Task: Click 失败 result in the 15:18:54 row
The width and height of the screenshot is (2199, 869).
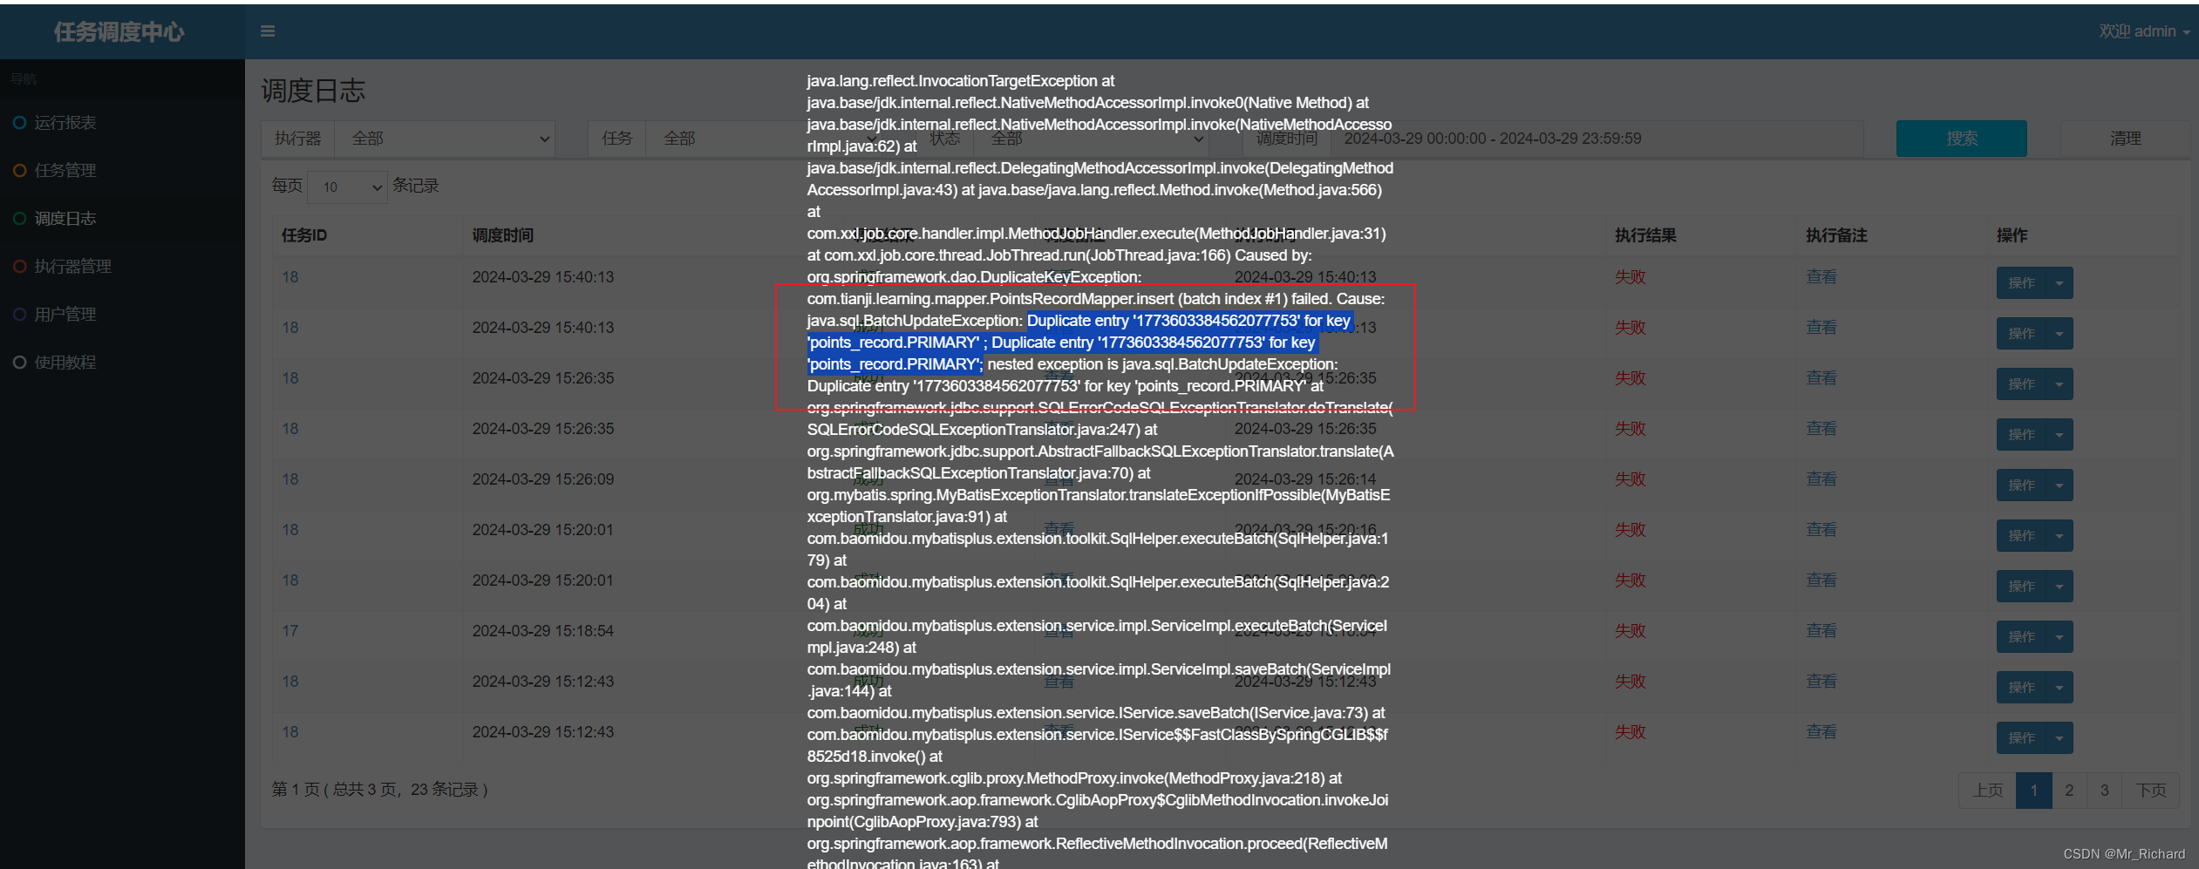Action: (x=1630, y=631)
